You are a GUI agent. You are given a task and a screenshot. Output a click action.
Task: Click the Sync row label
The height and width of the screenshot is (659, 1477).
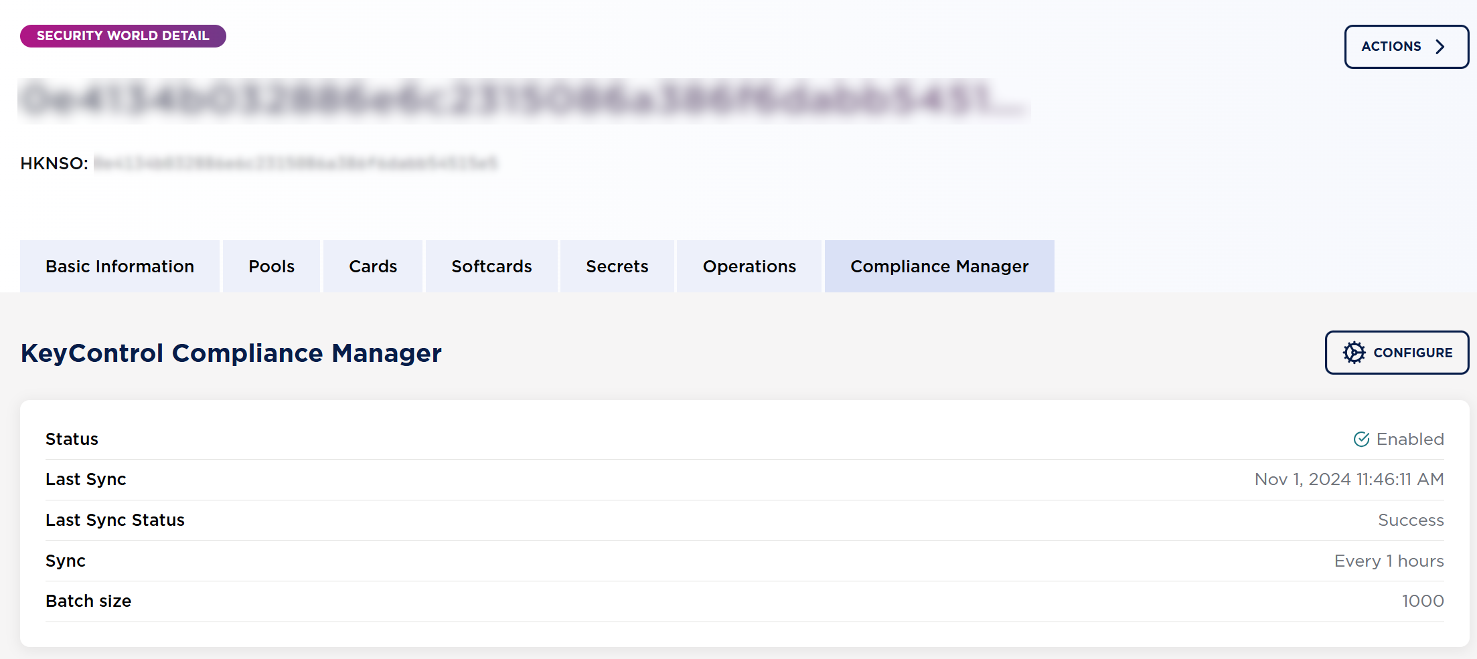tap(66, 561)
